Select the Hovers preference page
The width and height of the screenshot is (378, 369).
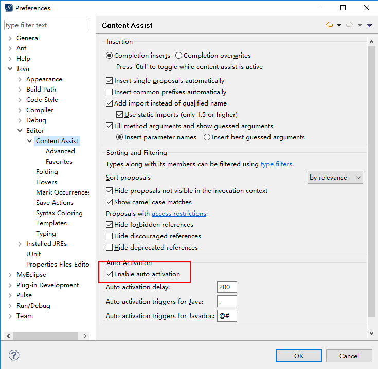[x=46, y=182]
